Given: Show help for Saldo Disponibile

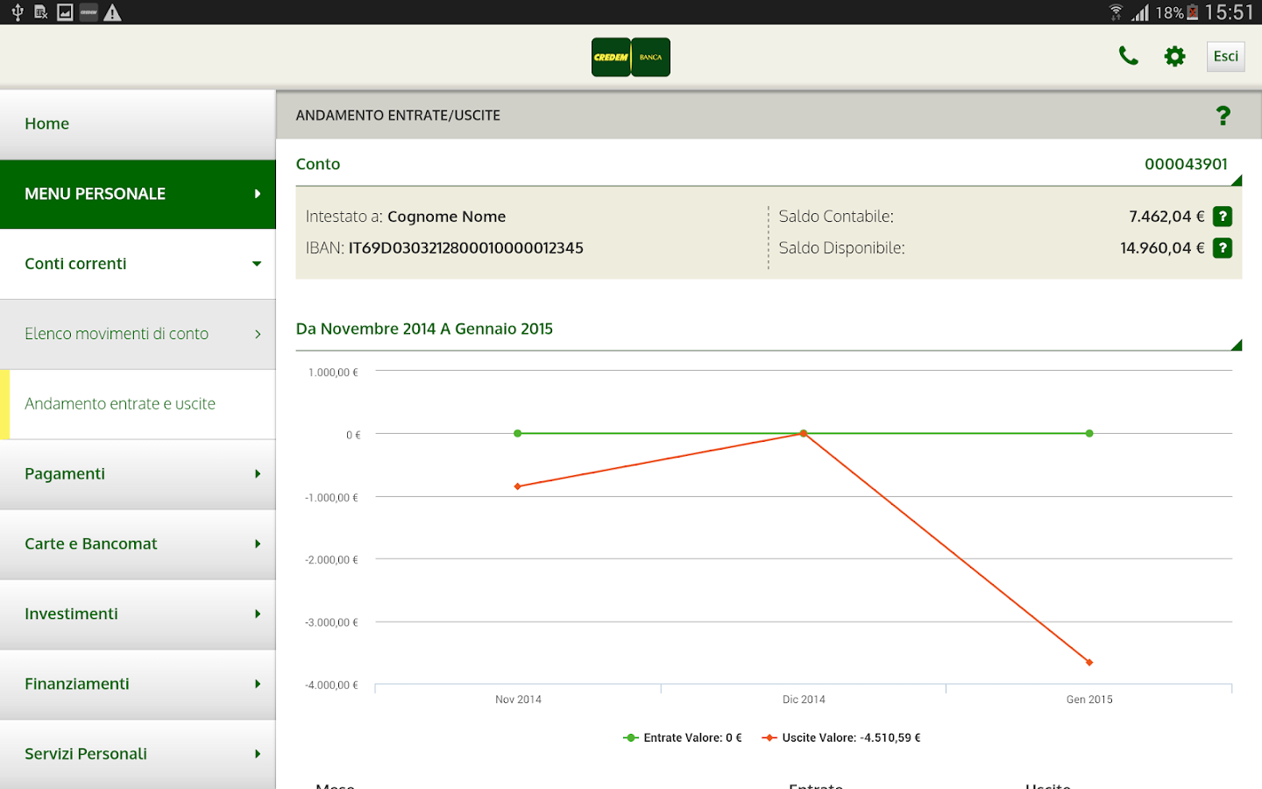Looking at the screenshot, I should point(1223,248).
